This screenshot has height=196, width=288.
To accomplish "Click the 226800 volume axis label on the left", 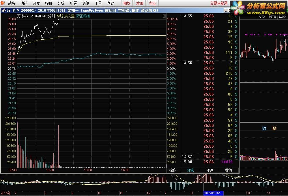I will point(11,118).
